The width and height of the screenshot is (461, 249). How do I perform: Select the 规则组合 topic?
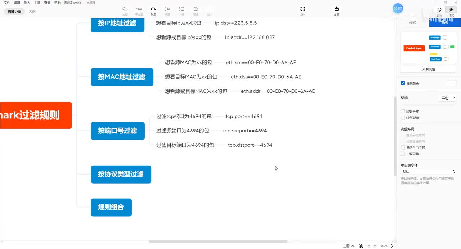(111, 207)
